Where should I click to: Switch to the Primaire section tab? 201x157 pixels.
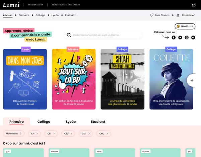point(16,122)
